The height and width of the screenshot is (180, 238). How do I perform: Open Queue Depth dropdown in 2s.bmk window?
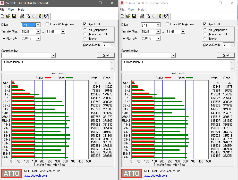tap(232, 45)
